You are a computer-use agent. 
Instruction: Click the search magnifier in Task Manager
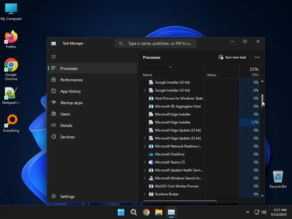(121, 43)
